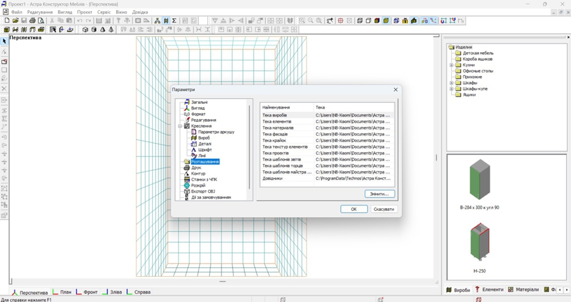Open the Детская мебель folder
The height and width of the screenshot is (302, 571).
click(478, 53)
